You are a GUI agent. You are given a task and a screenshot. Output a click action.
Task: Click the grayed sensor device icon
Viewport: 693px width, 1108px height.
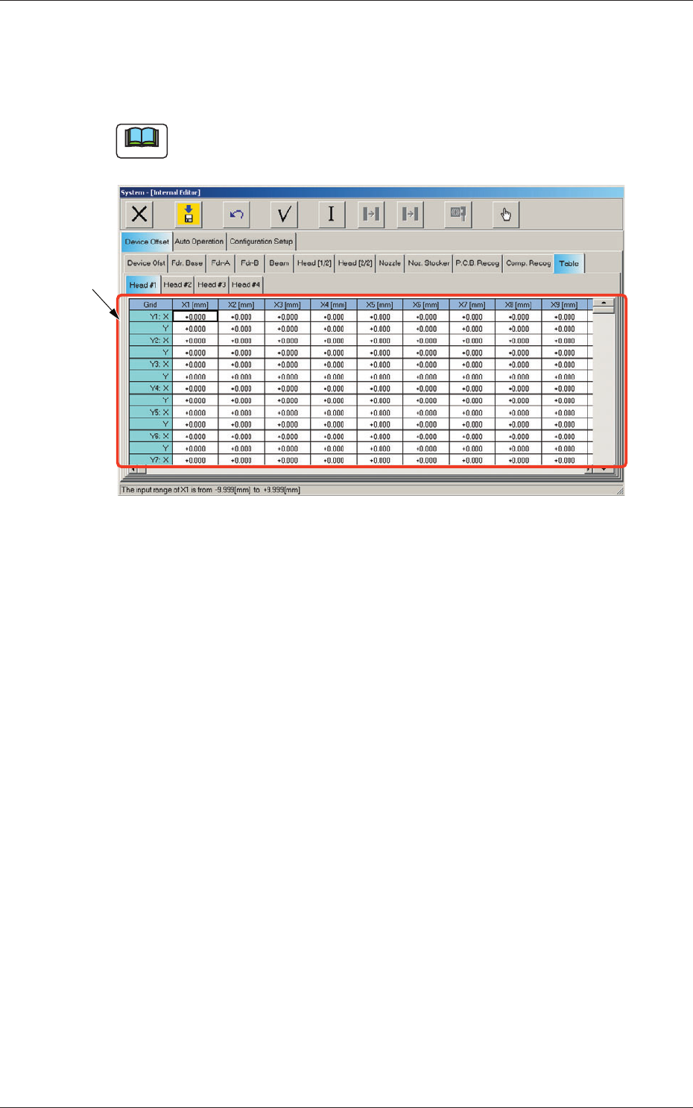(458, 215)
